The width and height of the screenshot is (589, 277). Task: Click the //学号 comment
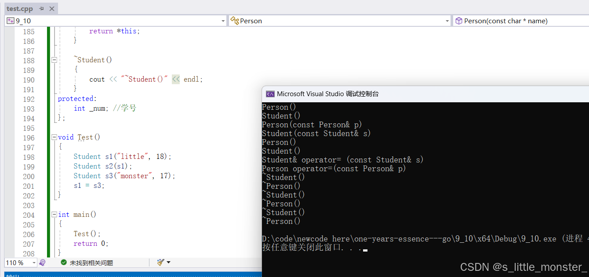point(125,108)
